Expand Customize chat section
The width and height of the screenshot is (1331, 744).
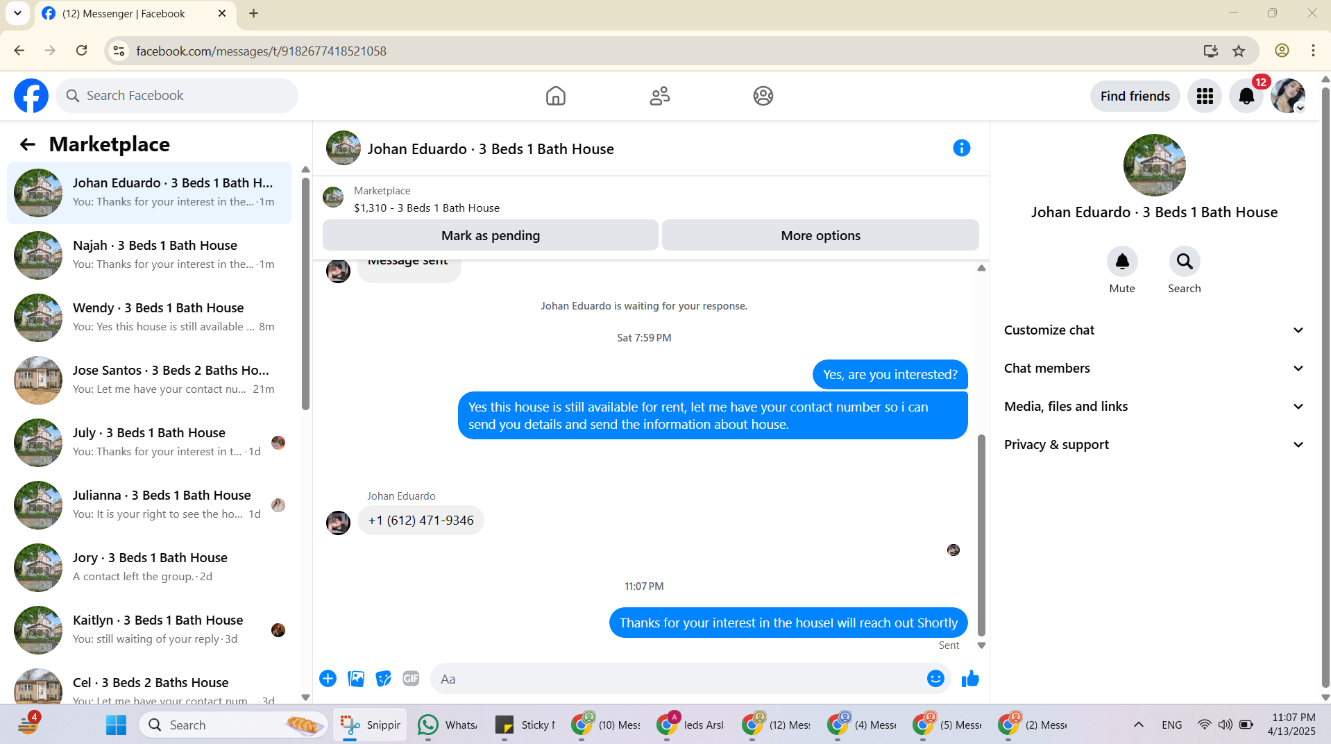(x=1154, y=330)
